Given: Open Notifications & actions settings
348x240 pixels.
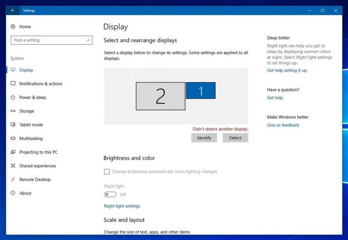Looking at the screenshot, I should click(x=41, y=84).
